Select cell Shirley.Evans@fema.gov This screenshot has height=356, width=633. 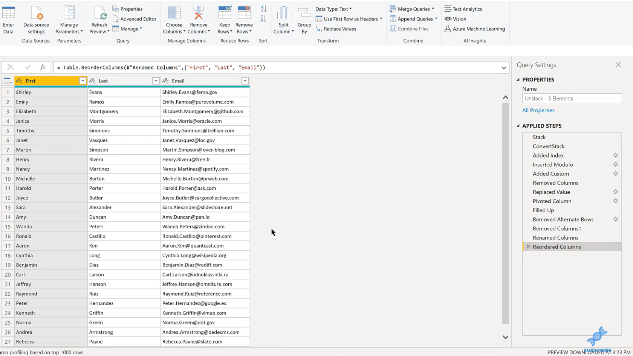pos(205,92)
